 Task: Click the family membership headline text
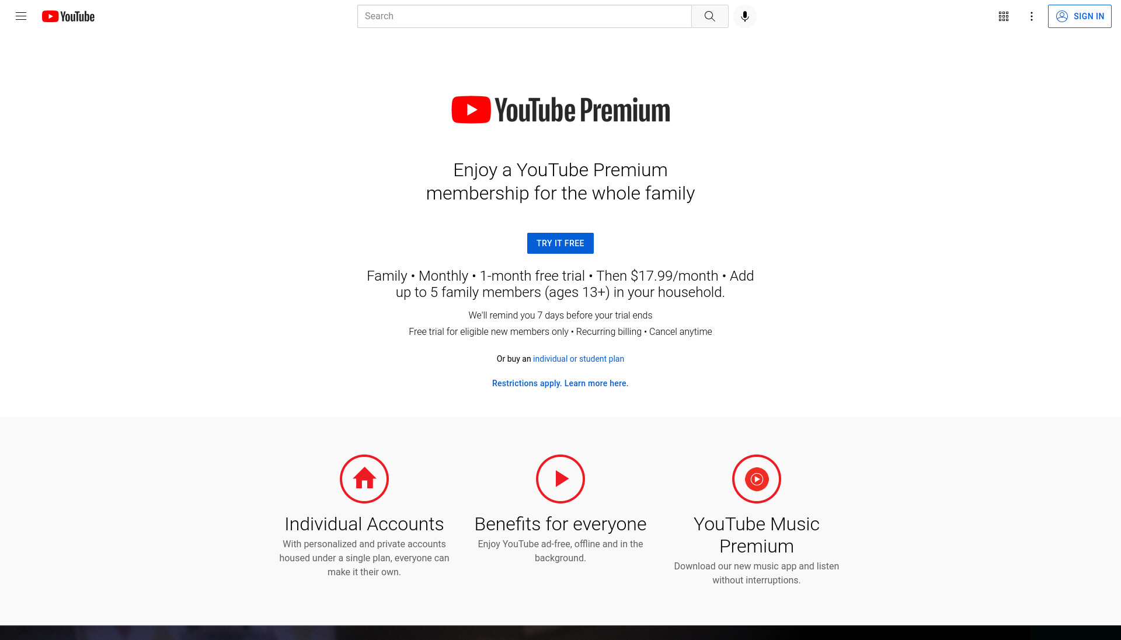560,181
